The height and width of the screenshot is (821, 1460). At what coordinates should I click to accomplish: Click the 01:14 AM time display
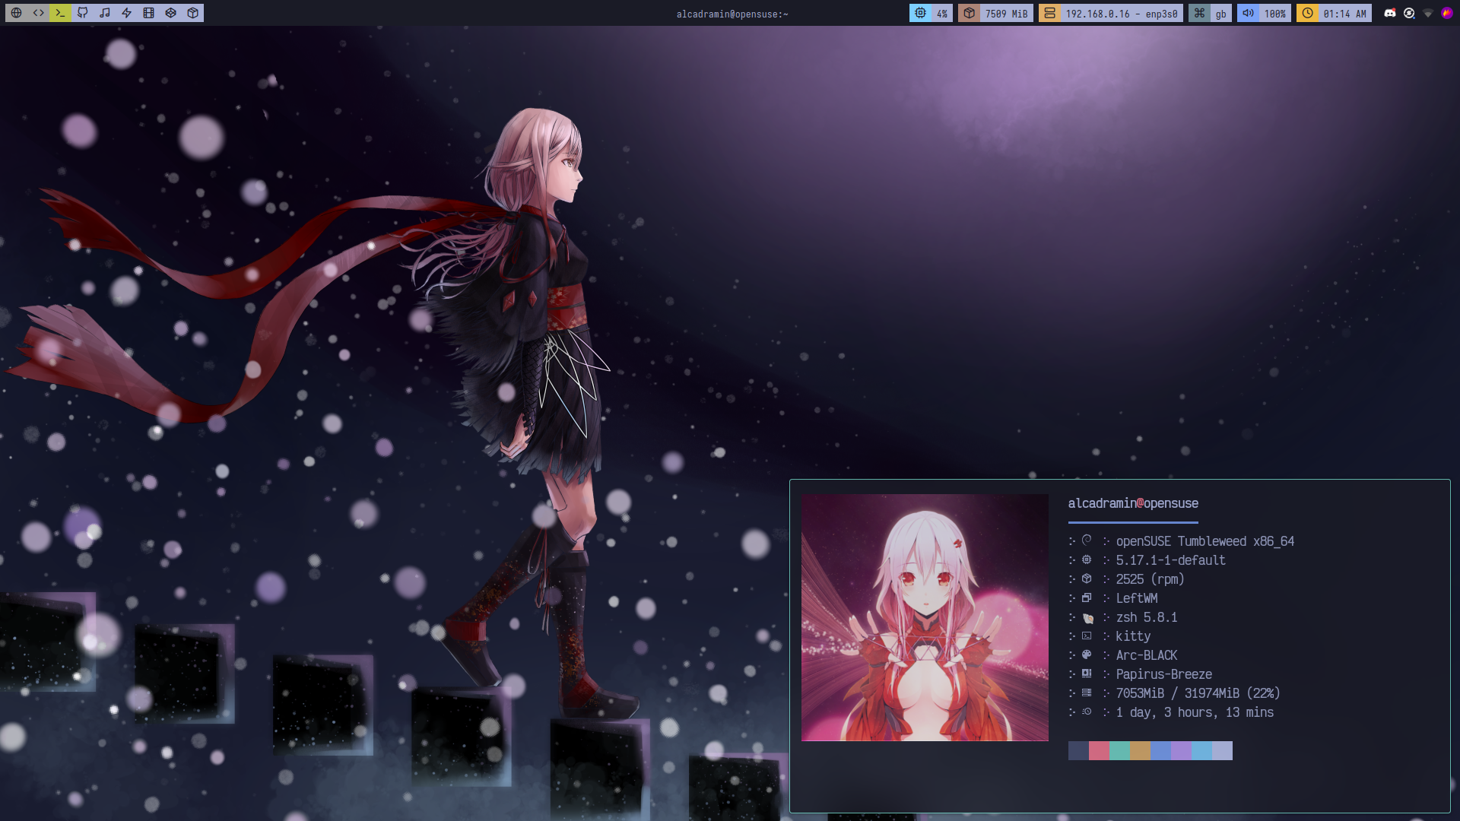pyautogui.click(x=1344, y=14)
